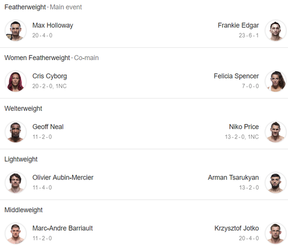Click the Featherweight Main event heading
Screen dimensions: 288x248
tap(43, 7)
